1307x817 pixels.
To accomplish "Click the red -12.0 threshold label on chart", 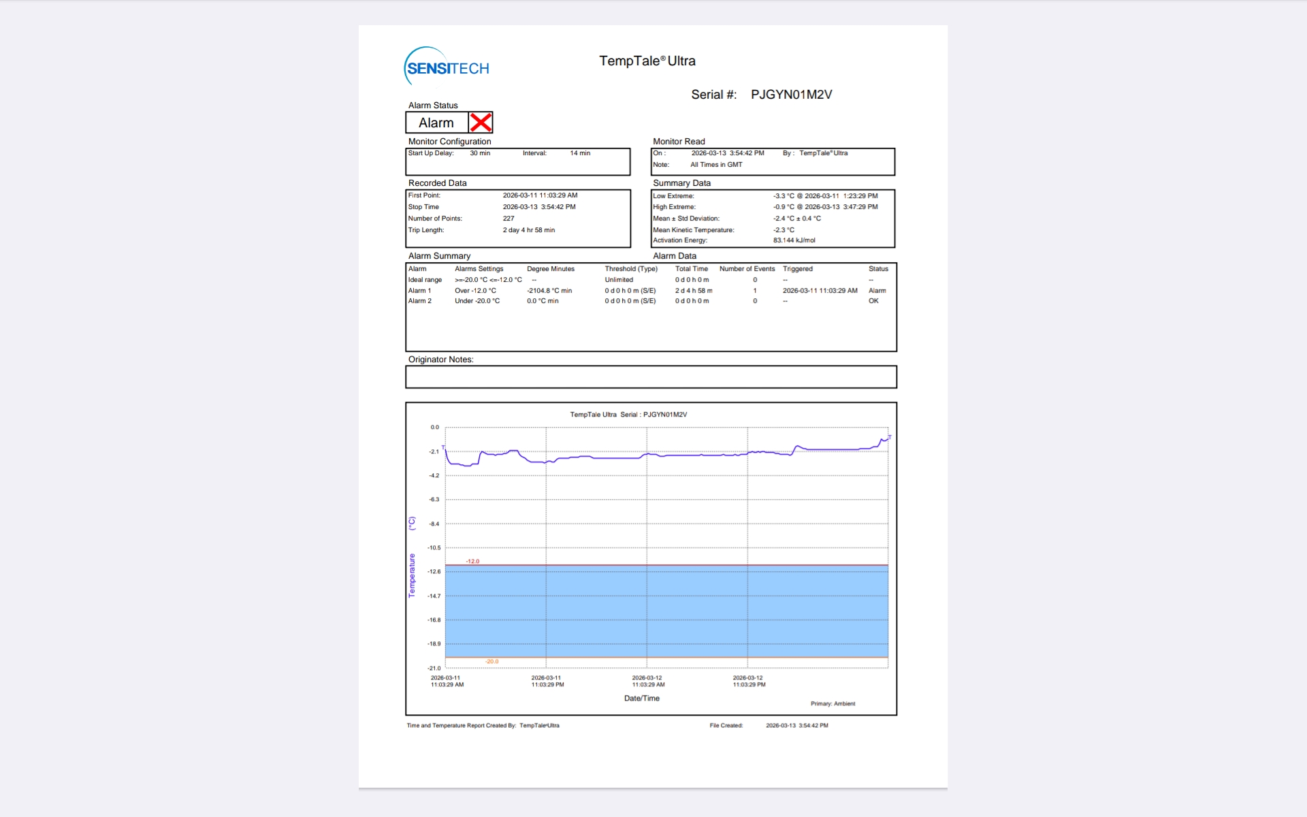I will [x=472, y=561].
